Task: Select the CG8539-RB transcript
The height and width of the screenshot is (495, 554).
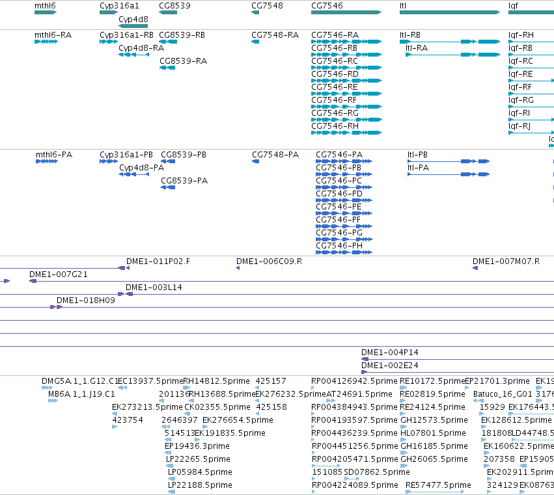Action: pos(168,42)
